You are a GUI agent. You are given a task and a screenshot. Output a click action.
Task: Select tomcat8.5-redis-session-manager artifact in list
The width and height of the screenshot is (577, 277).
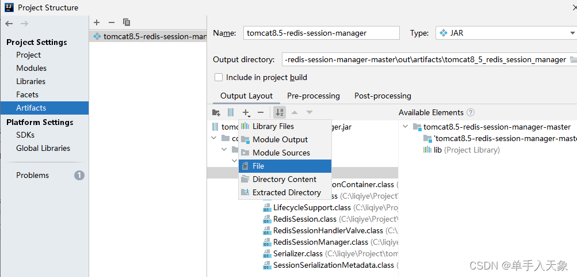pos(148,36)
